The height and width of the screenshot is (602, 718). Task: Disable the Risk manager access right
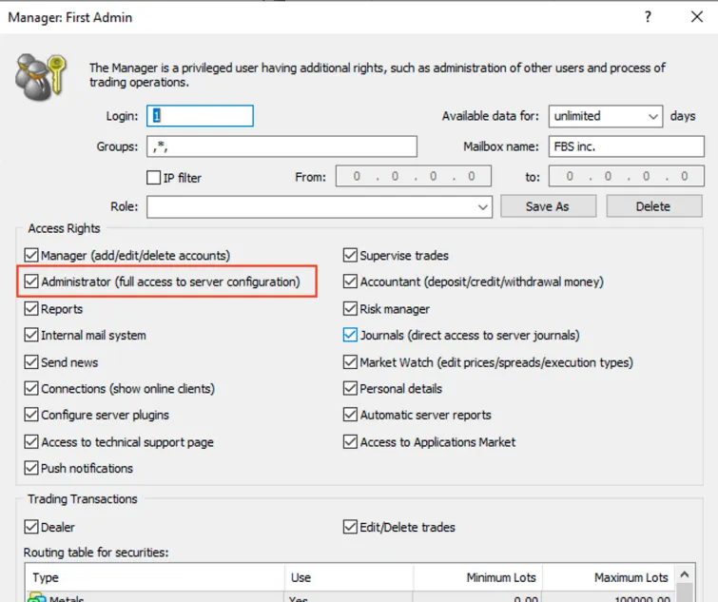[x=350, y=309]
